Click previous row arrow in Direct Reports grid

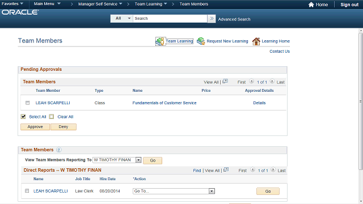pyautogui.click(x=252, y=170)
